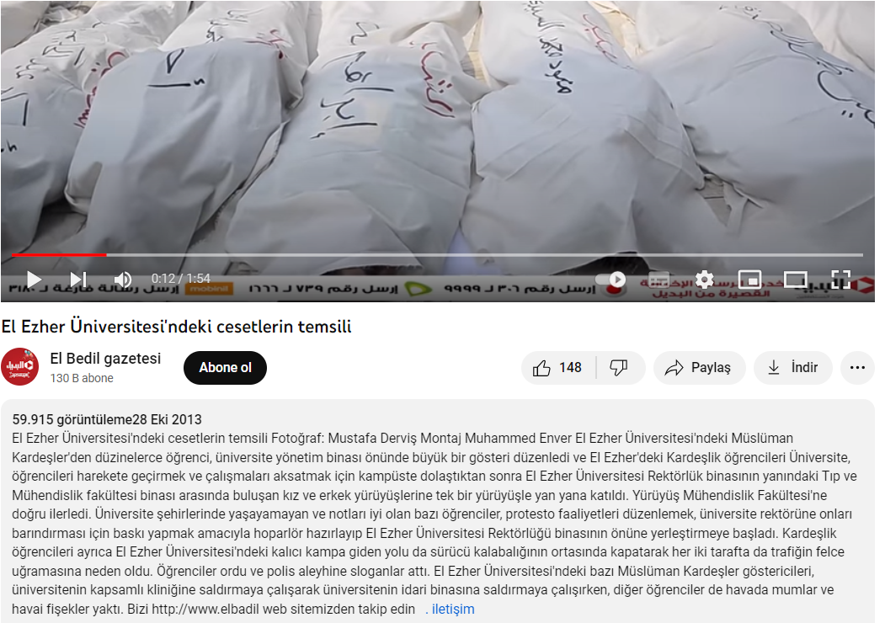Viewport: 885px width, 623px height.
Task: Download the video with İndir
Action: click(x=793, y=368)
